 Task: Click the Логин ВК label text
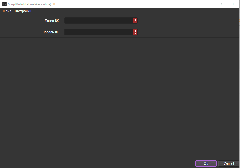coord(52,21)
